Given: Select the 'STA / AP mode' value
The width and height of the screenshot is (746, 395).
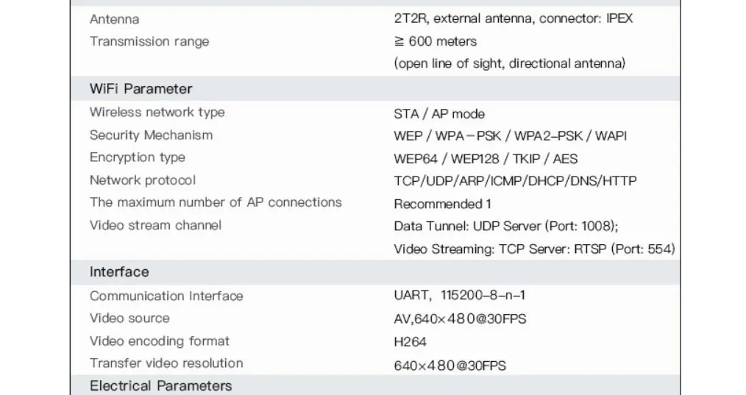Looking at the screenshot, I should tap(439, 114).
